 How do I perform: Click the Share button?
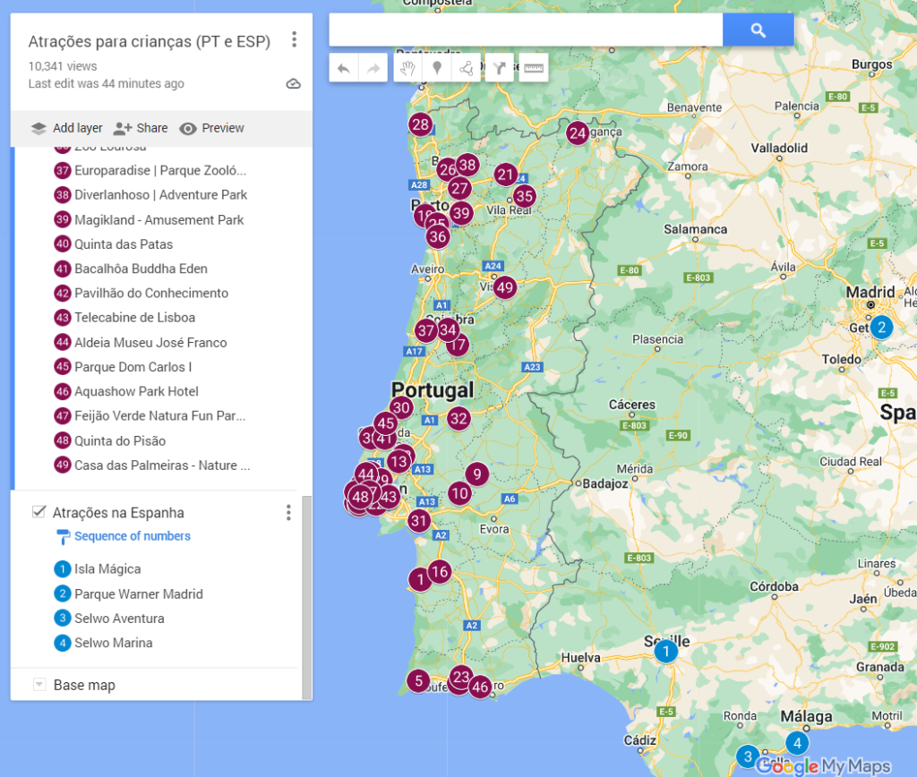[x=141, y=128]
